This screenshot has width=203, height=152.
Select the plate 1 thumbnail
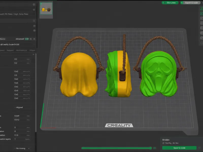tap(46, 9)
